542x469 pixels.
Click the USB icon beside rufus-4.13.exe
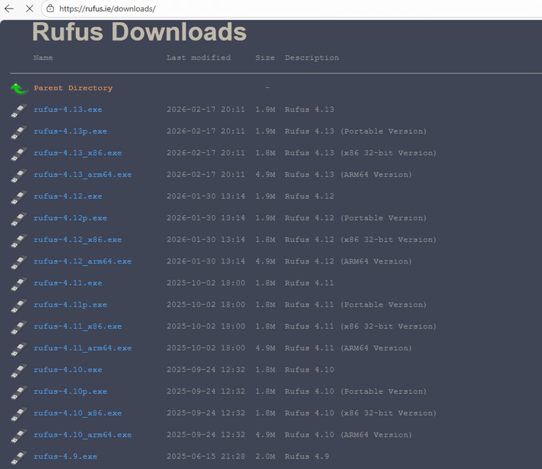(19, 110)
